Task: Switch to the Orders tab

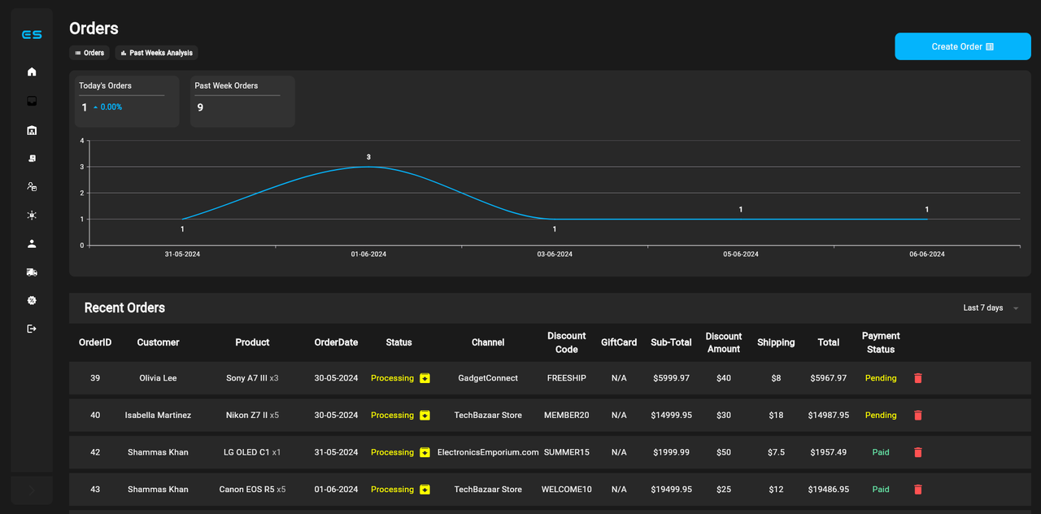Action: (x=89, y=52)
